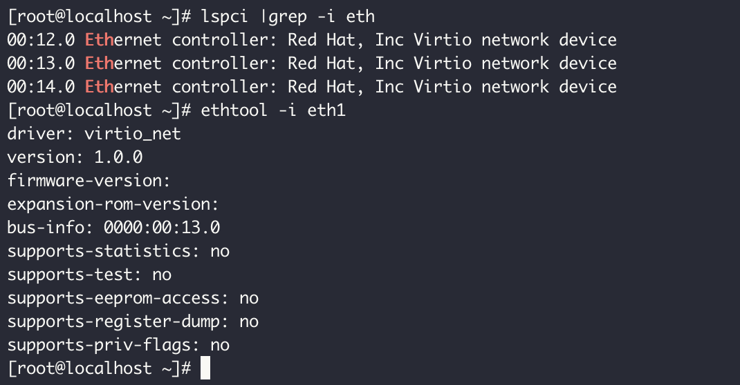Click the highlighted 'Eth' on the 00:13.0 line

click(x=99, y=63)
